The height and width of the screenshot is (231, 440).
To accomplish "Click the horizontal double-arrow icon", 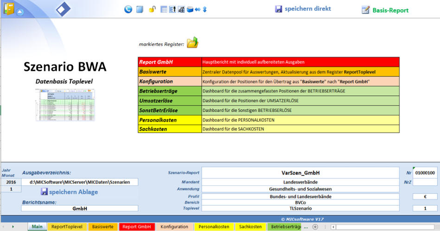I will click(x=198, y=9).
